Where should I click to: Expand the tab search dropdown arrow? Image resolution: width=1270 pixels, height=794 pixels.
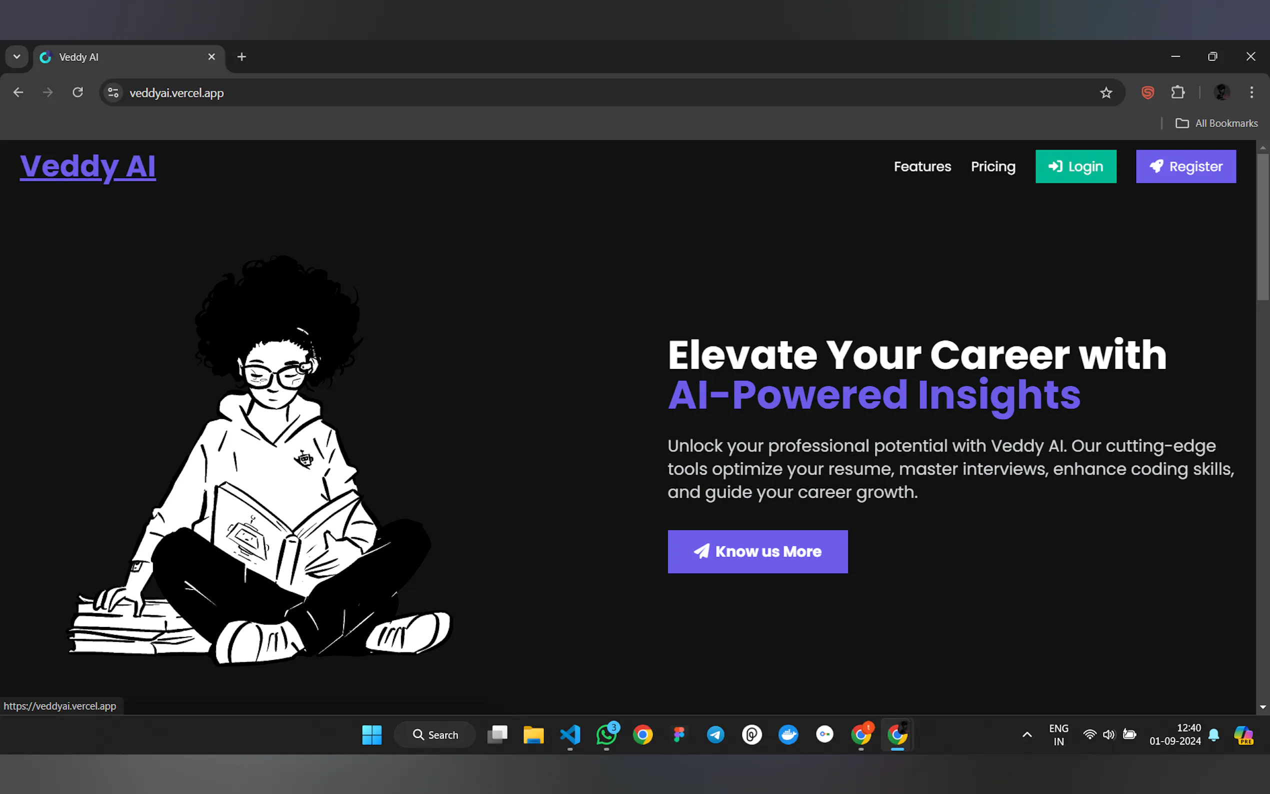(x=17, y=56)
